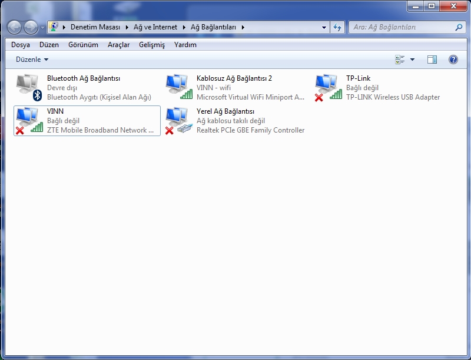The width and height of the screenshot is (471, 360).
Task: Open the Araçlar menu
Action: coord(118,45)
